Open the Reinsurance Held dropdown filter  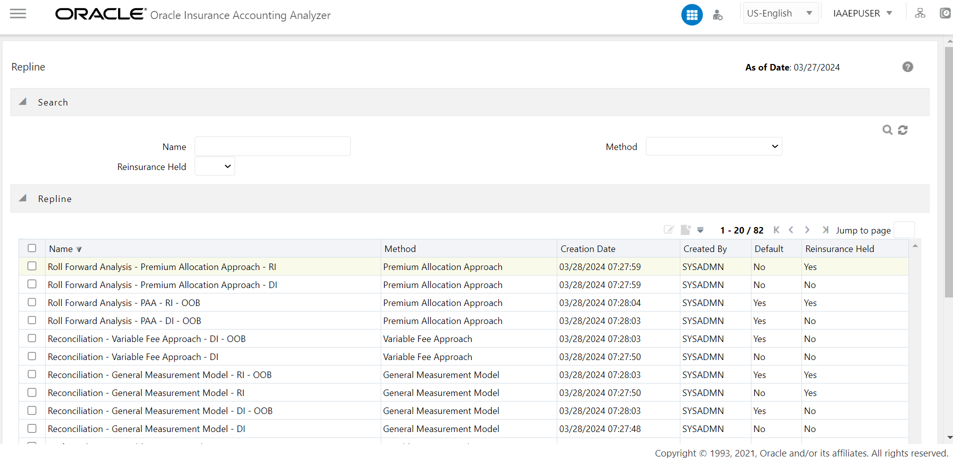215,166
